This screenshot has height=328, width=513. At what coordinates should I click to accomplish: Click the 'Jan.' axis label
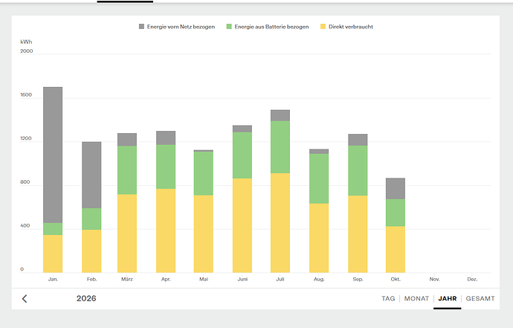[53, 279]
